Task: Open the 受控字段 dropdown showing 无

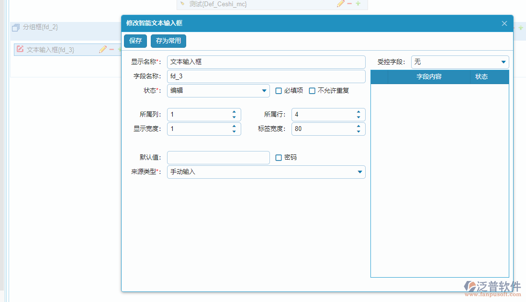Action: pyautogui.click(x=503, y=62)
